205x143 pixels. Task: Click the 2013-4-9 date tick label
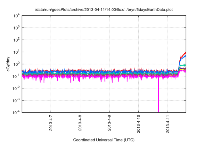point(109,123)
